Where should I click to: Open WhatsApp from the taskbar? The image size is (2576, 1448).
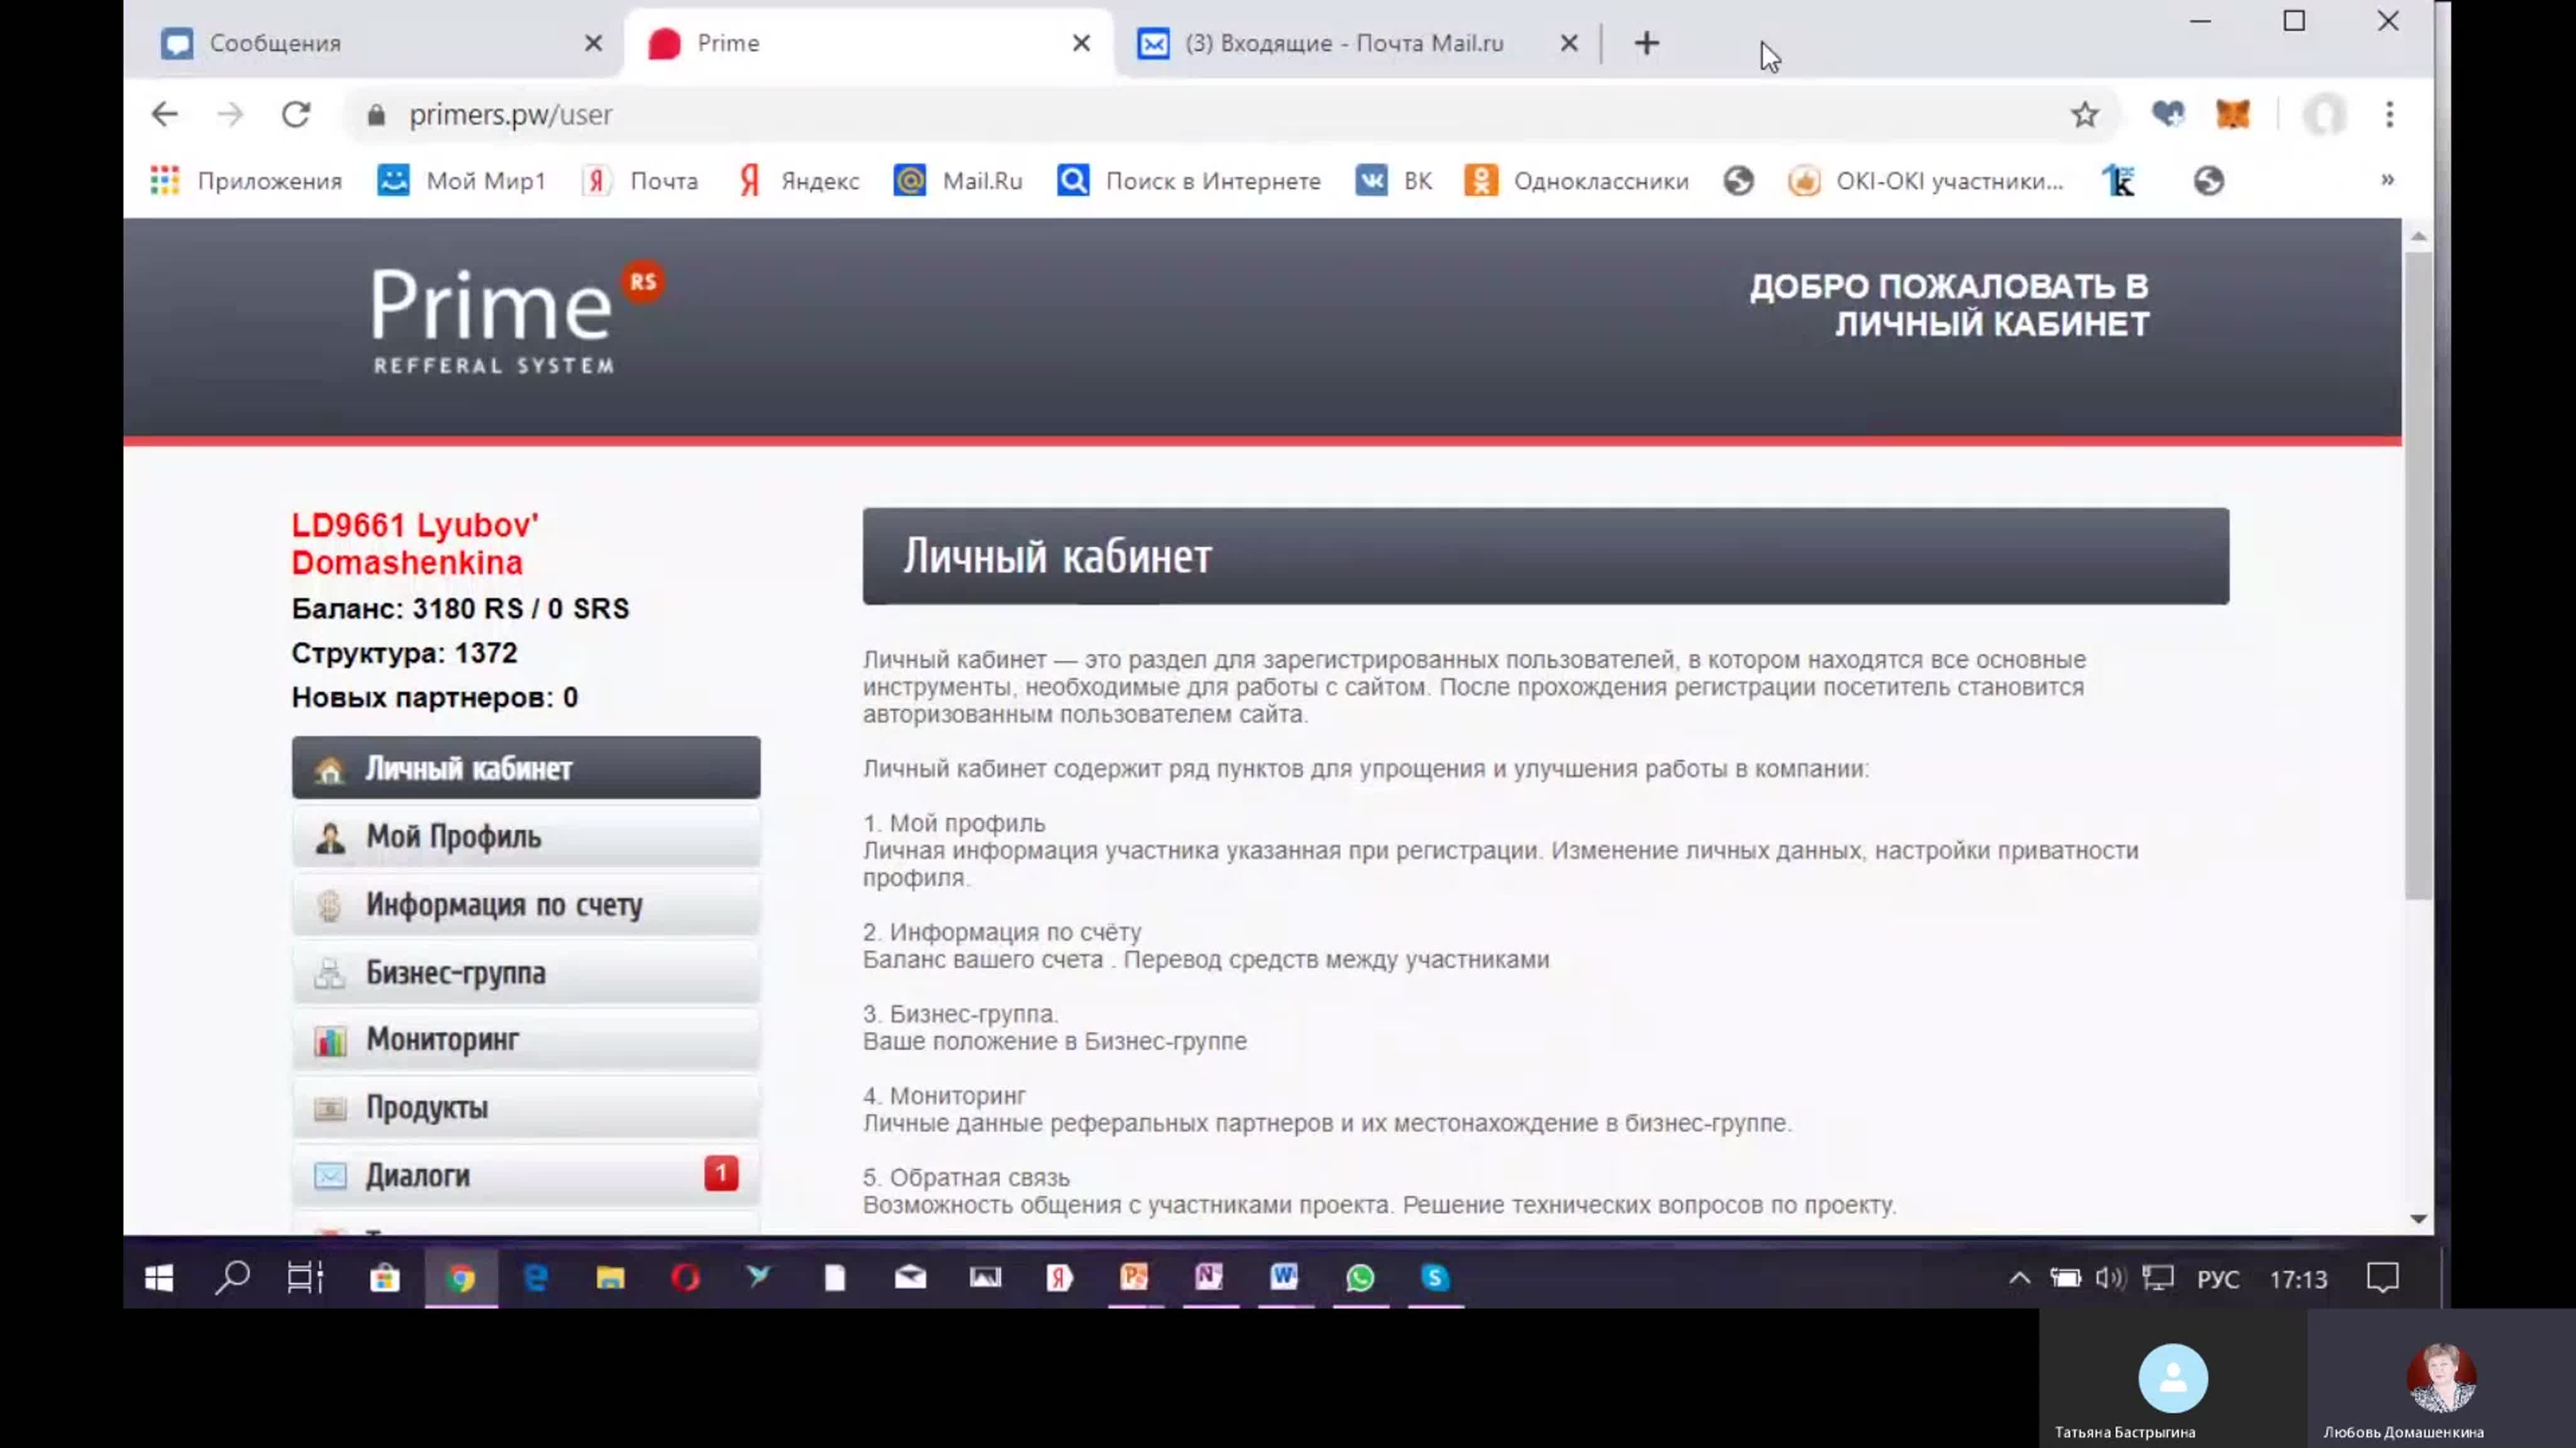coord(1360,1277)
